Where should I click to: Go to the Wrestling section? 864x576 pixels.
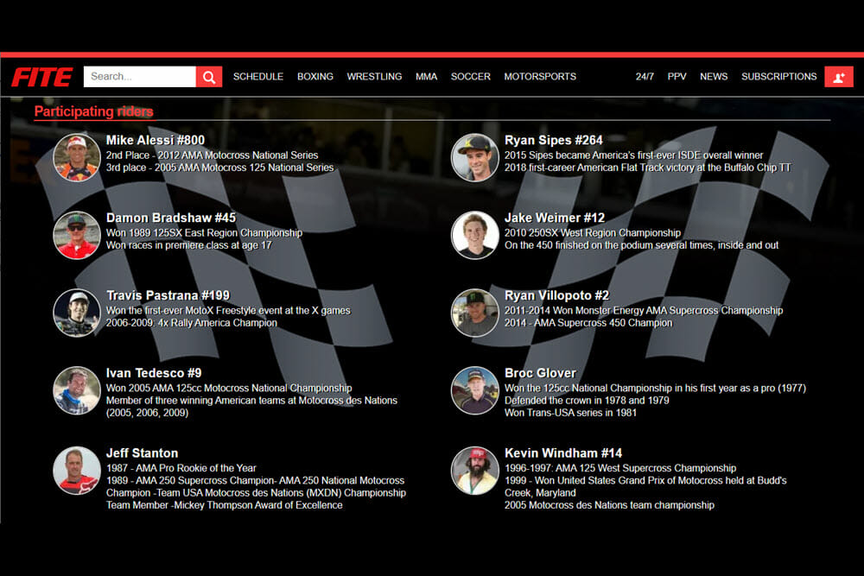(374, 77)
